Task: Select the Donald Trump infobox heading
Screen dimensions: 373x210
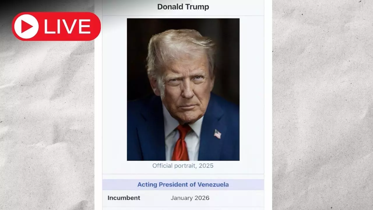Action: (x=183, y=7)
